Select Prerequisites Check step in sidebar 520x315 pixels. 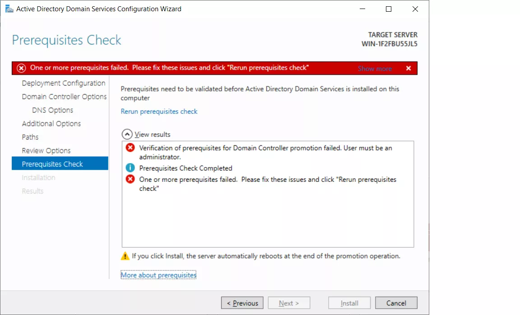pyautogui.click(x=60, y=163)
